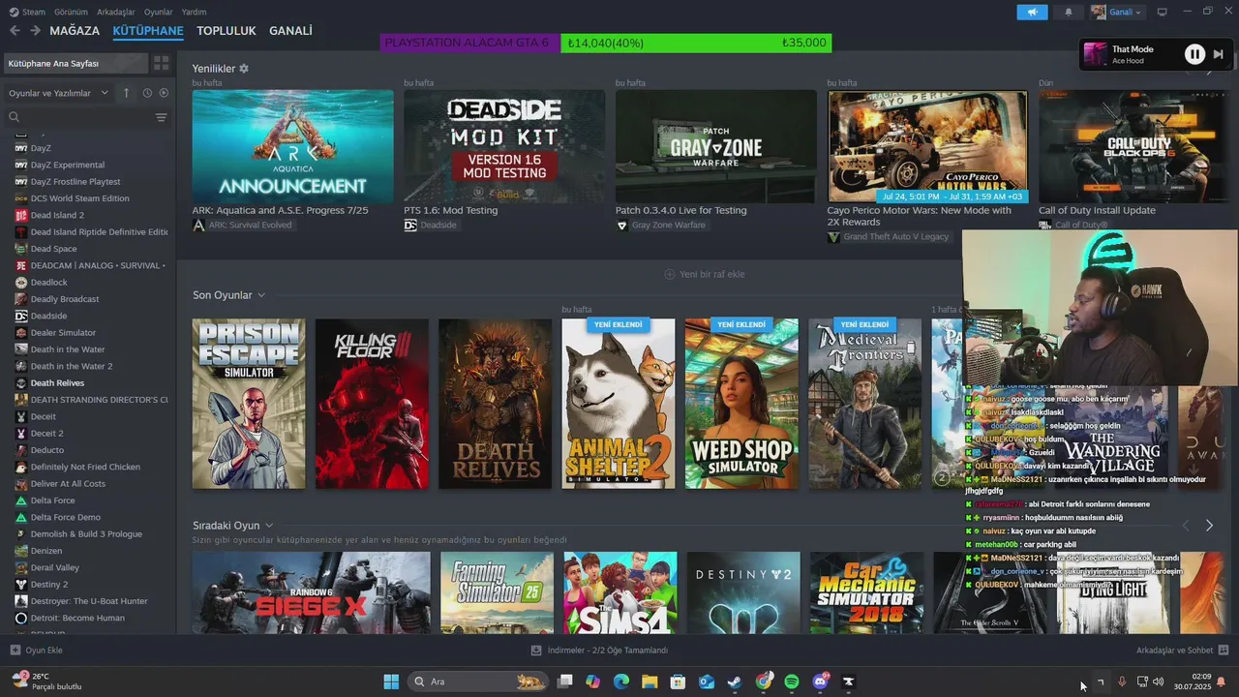
Task: Switch library to collections grid view icon
Action: coord(161,63)
